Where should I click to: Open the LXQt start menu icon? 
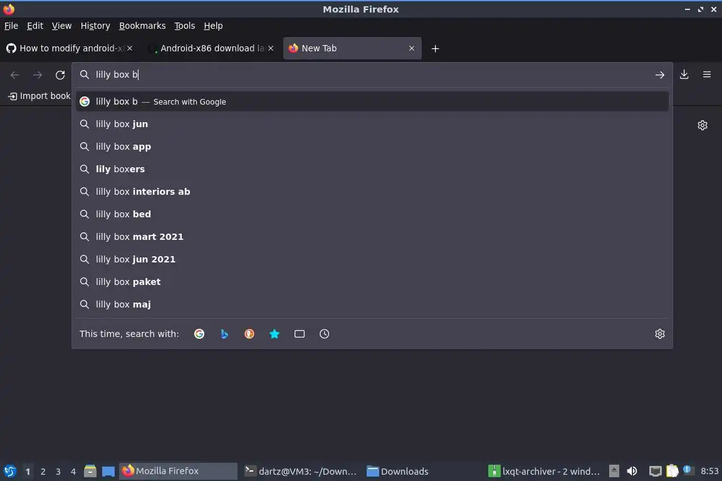9,472
